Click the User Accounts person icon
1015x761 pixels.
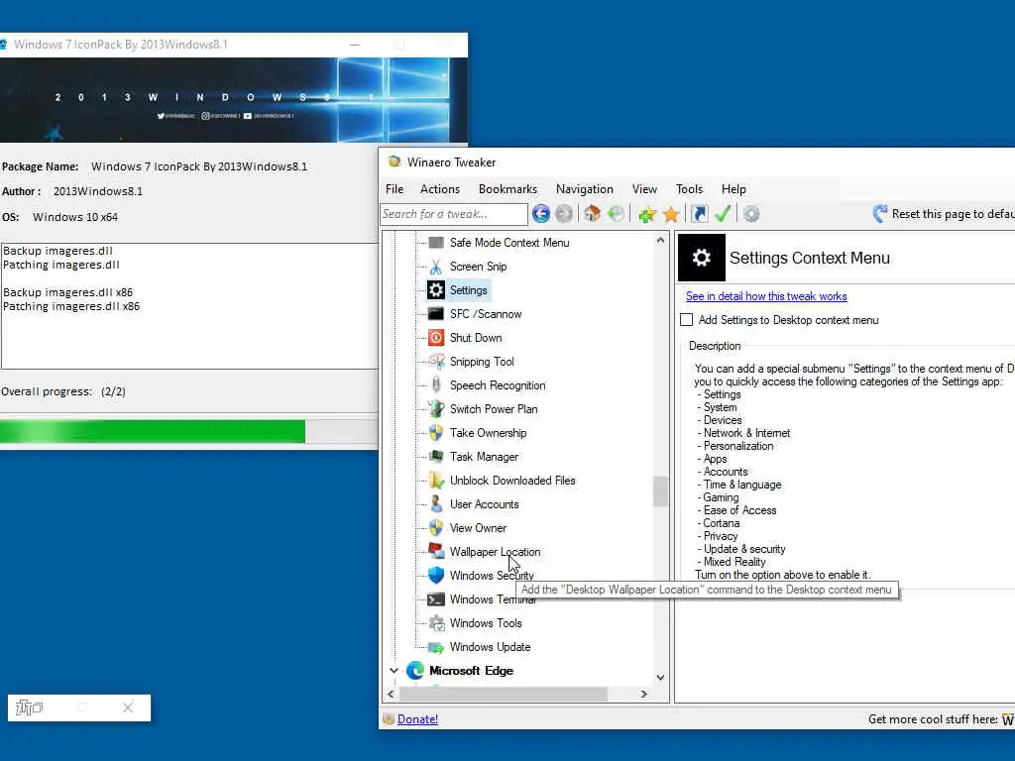pyautogui.click(x=436, y=504)
